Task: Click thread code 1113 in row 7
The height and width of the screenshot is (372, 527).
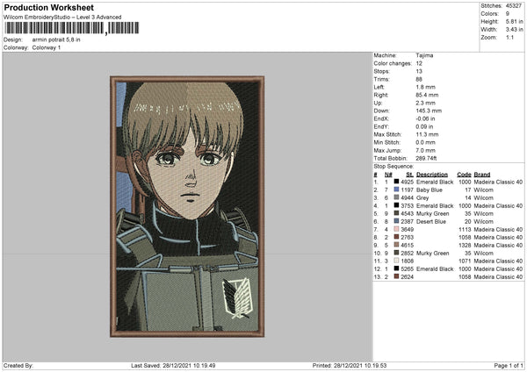Action: 465,229
